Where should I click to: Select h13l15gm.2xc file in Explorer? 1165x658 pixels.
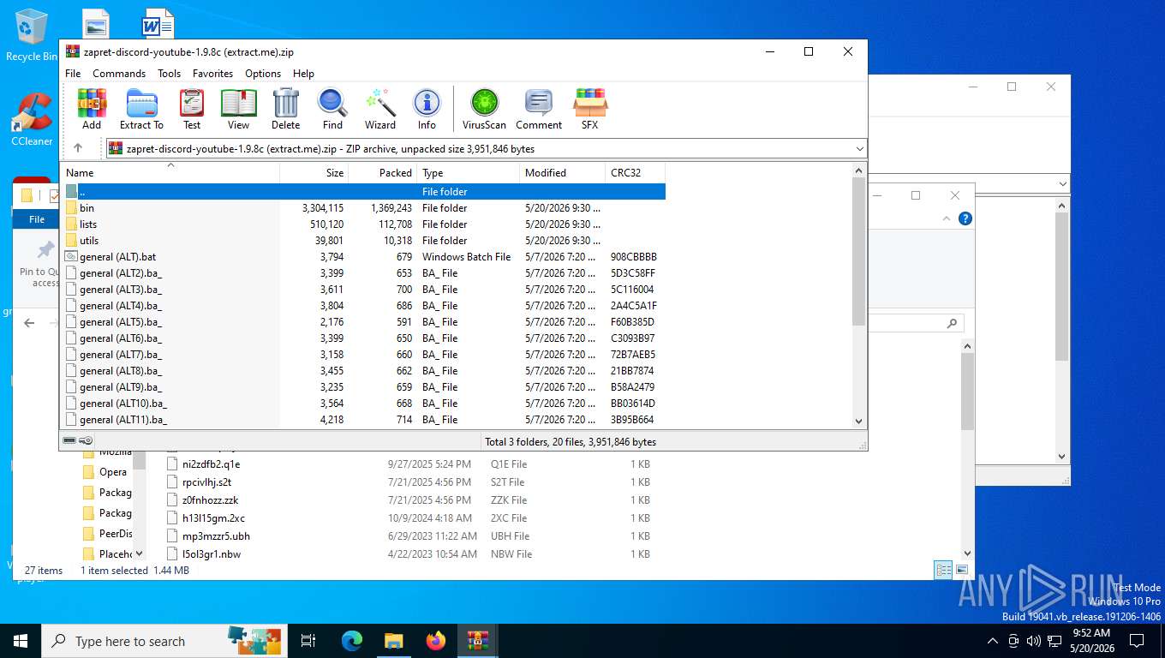click(x=213, y=518)
